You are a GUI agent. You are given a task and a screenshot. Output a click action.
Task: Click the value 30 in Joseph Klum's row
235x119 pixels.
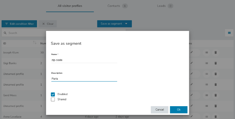pyautogui.click(x=42, y=52)
